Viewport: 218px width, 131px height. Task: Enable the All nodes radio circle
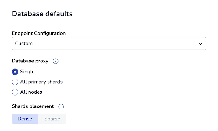15,92
